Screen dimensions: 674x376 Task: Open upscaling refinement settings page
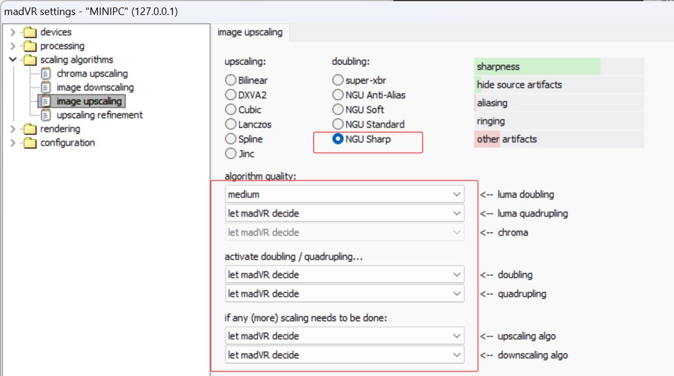[100, 115]
